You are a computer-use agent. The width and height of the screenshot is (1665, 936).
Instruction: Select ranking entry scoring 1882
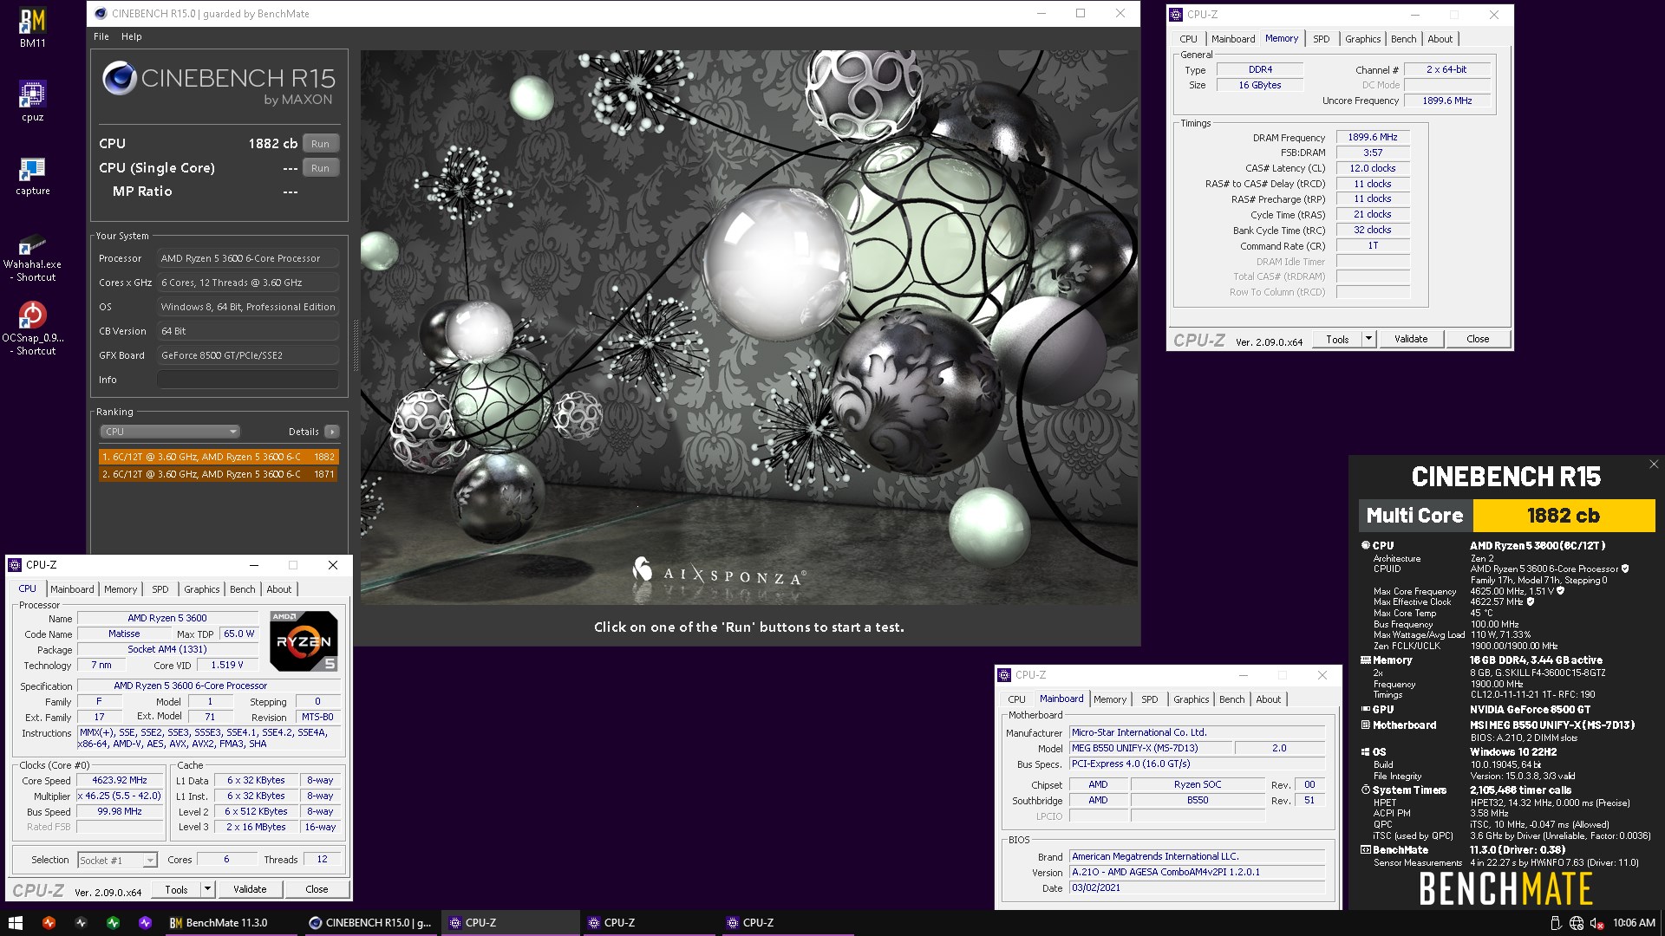(219, 457)
